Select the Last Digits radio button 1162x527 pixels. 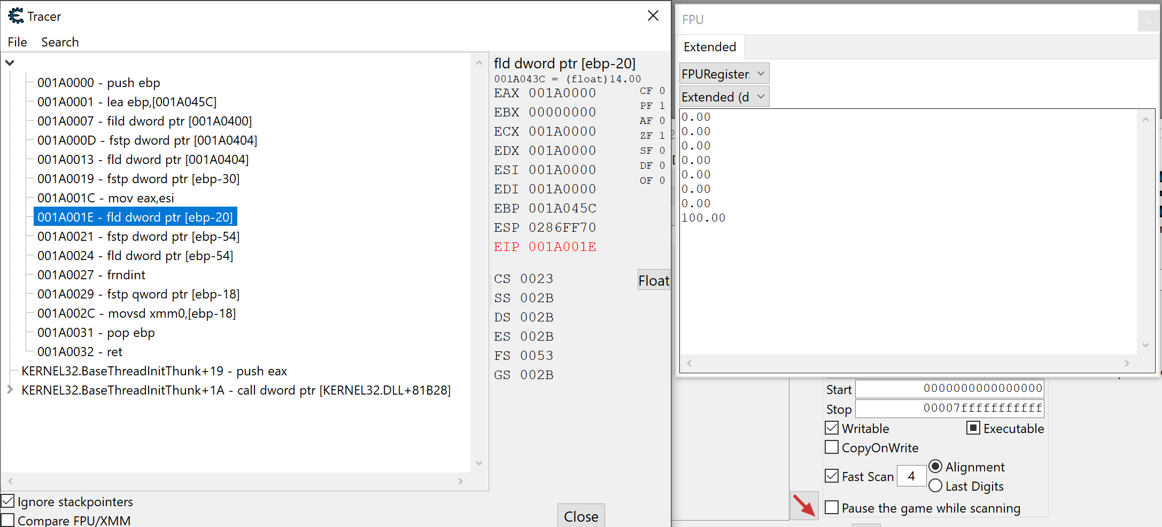(x=935, y=485)
